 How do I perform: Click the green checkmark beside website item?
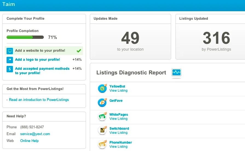(x=79, y=51)
